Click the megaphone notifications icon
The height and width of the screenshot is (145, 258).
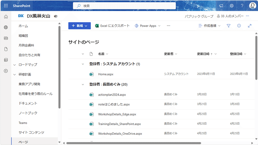click(x=221, y=6)
